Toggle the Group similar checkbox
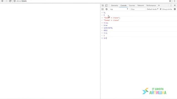This screenshot has width=177, height=99. click(x=160, y=9)
